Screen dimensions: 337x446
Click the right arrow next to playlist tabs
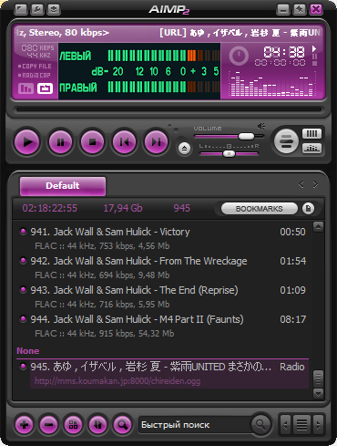pyautogui.click(x=315, y=184)
